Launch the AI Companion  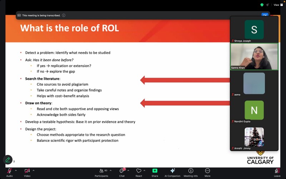pos(172,171)
